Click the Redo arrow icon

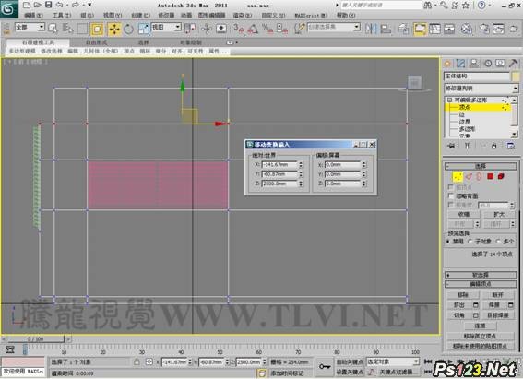point(76,5)
